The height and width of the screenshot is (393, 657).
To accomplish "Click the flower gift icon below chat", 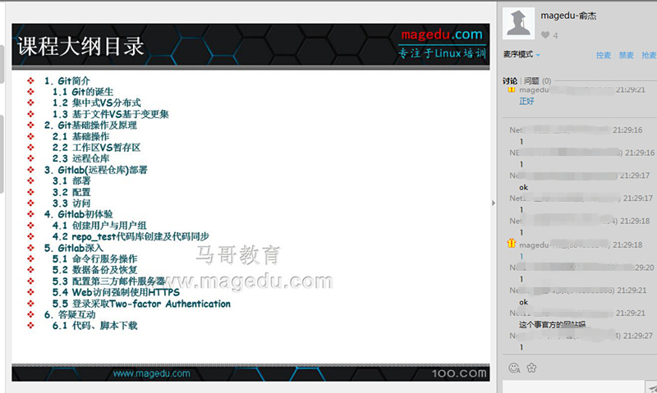I will click(531, 367).
